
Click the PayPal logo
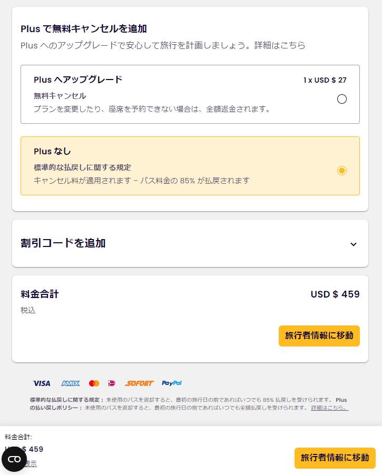[x=172, y=383]
